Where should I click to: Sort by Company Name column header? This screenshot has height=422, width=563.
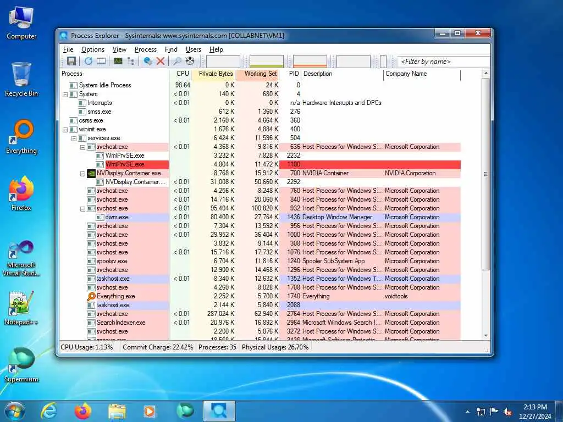pyautogui.click(x=422, y=74)
